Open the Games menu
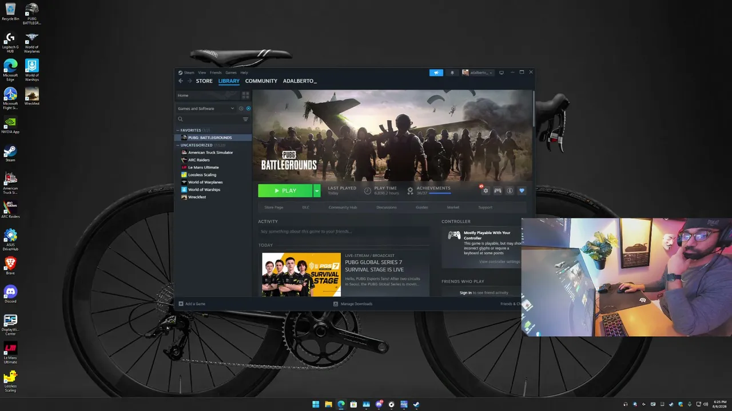The height and width of the screenshot is (411, 732). point(231,72)
